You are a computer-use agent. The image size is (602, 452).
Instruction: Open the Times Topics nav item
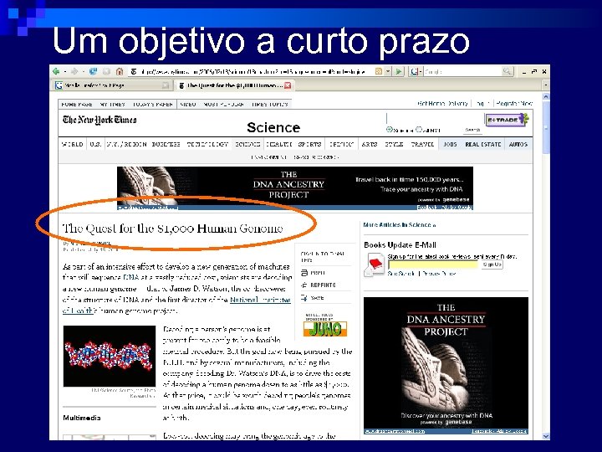(x=270, y=104)
